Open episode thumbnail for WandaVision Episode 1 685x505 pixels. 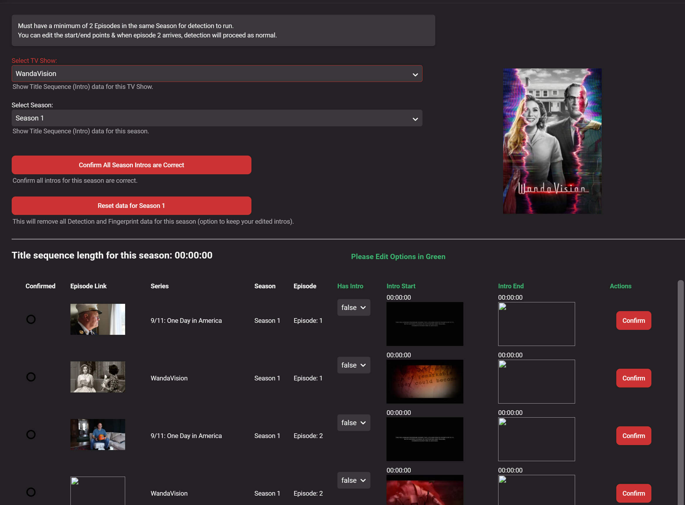(98, 377)
